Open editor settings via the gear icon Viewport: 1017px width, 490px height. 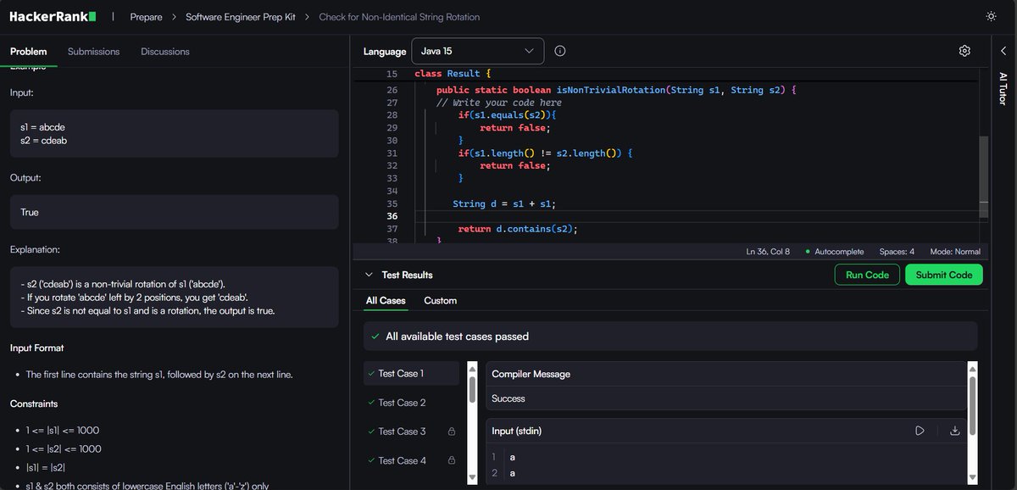964,51
